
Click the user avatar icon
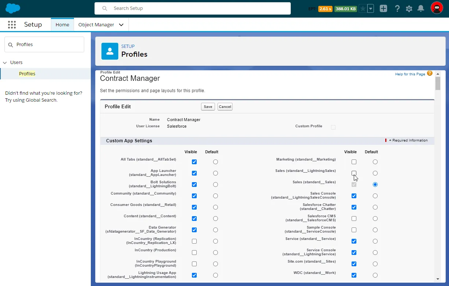click(x=437, y=8)
